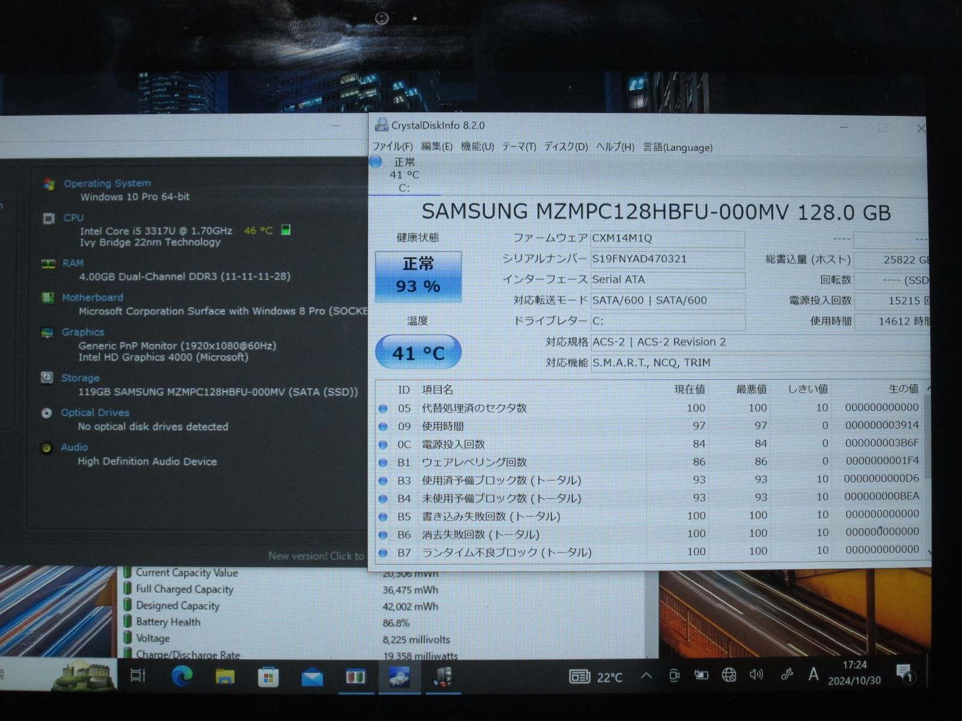
Task: Open the Optical Drives section in Speccy
Action: coord(95,413)
